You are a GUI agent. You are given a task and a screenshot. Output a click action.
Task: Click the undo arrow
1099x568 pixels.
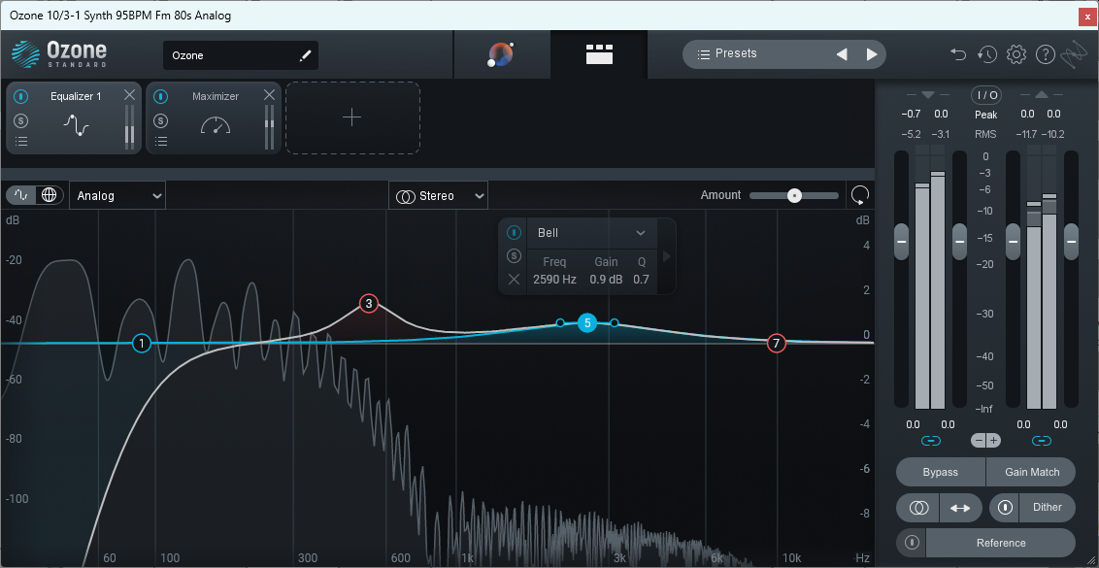click(x=957, y=53)
